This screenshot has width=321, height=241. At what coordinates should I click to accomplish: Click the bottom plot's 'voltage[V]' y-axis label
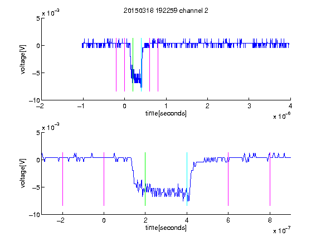pos(23,173)
